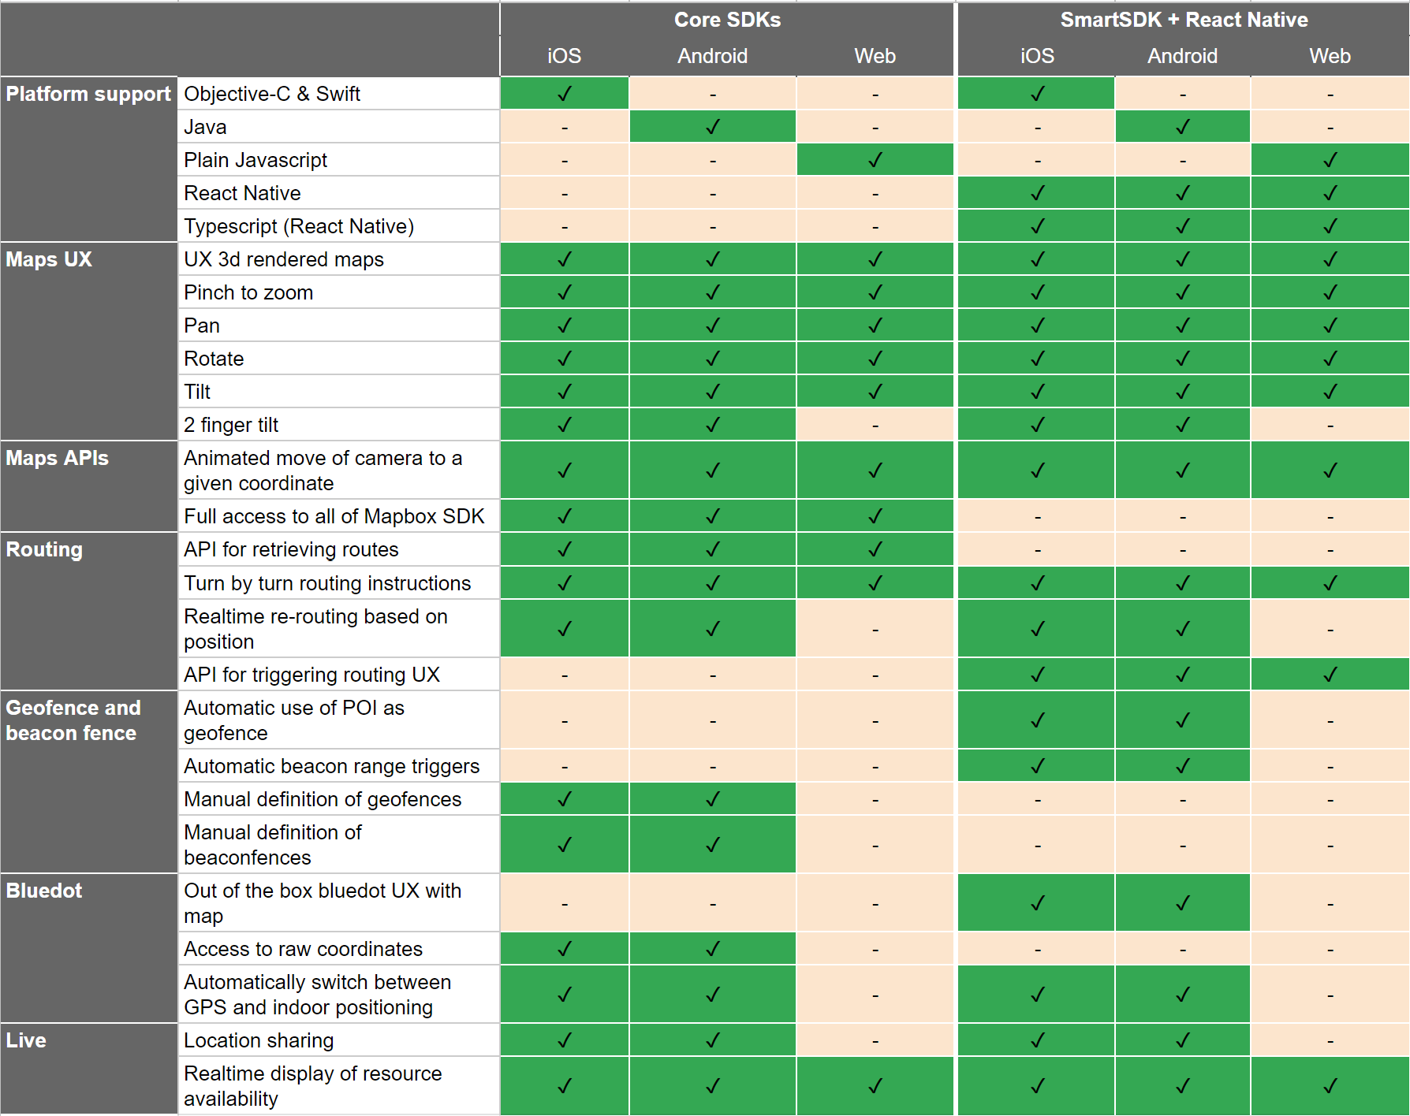
Task: Click the Turn by turn routing instructions row label
Action: 327,583
